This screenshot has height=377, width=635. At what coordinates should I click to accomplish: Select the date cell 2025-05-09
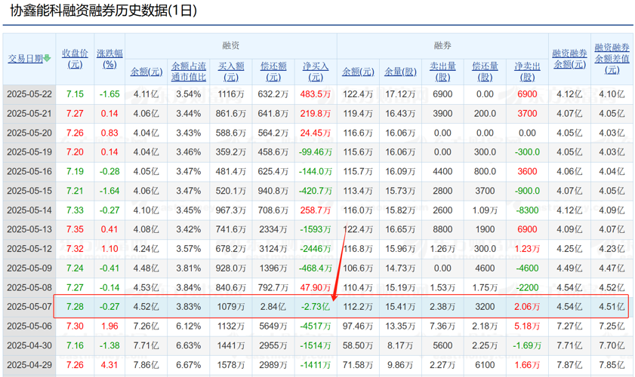tap(29, 268)
